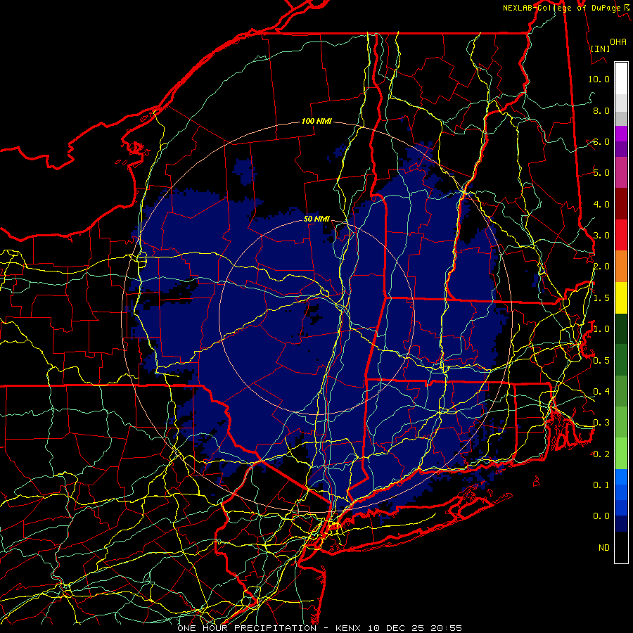The image size is (633, 633).
Task: Select the bright magenta legend swatch
Action: point(621,134)
